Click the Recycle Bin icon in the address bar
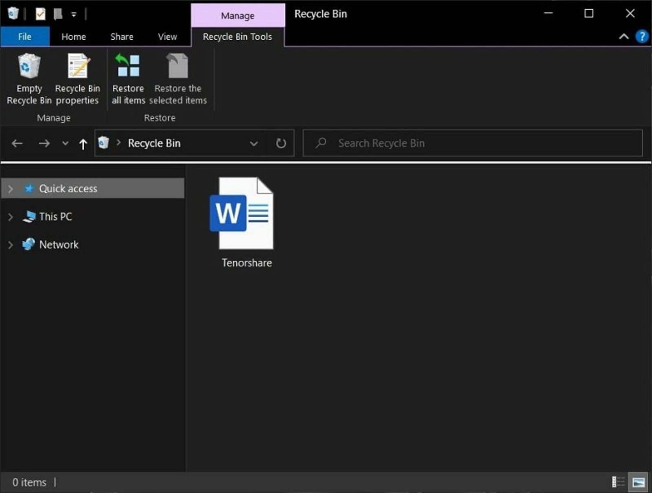This screenshot has height=493, width=652. point(104,143)
